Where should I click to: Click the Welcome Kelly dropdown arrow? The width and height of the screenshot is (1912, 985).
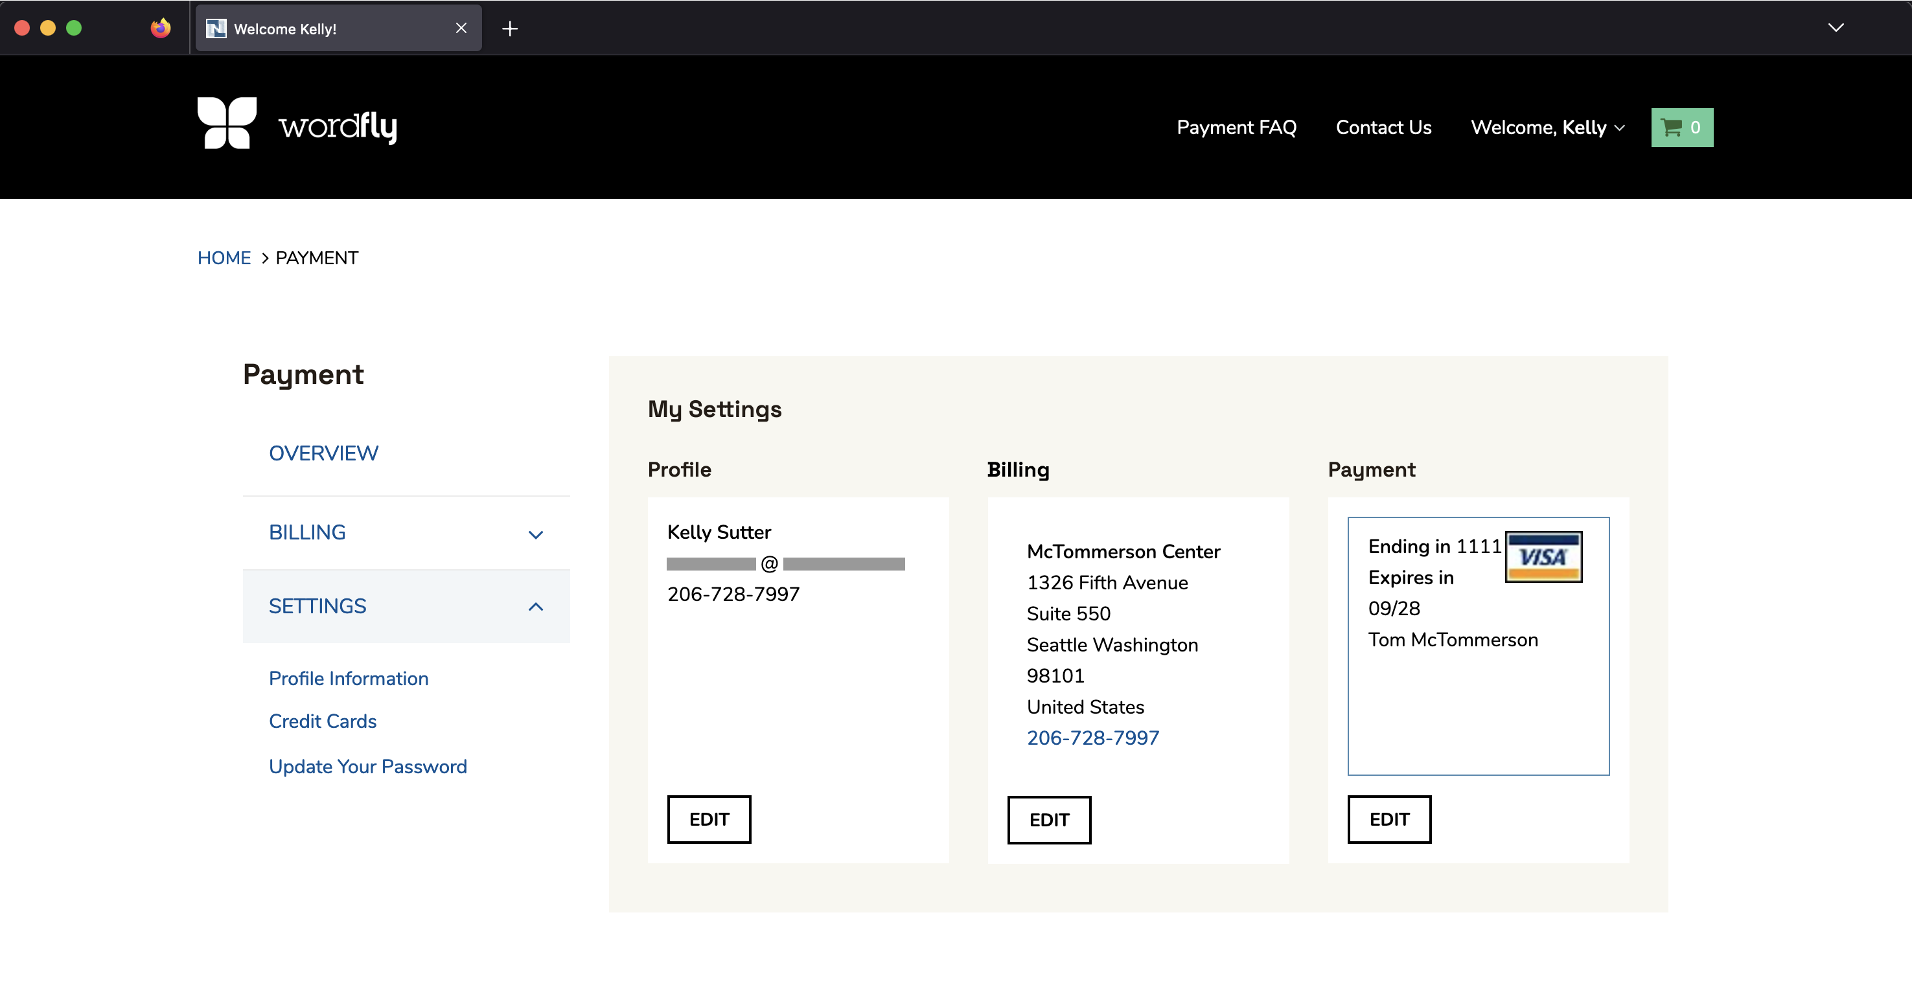(1622, 127)
